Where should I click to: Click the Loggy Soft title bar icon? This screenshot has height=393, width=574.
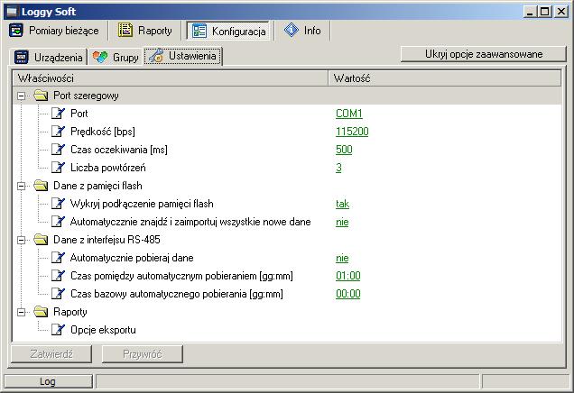click(12, 12)
